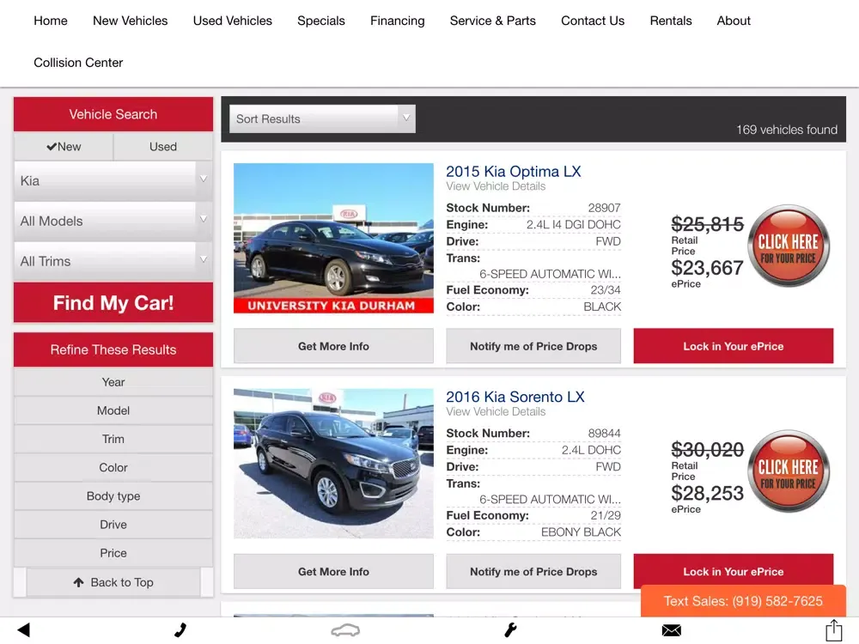Click the Sorento retail price $30,020
This screenshot has height=644, width=859.
click(707, 450)
